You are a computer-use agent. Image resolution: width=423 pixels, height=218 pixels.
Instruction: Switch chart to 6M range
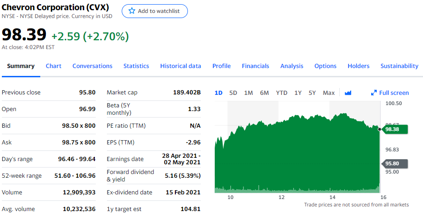click(x=264, y=93)
